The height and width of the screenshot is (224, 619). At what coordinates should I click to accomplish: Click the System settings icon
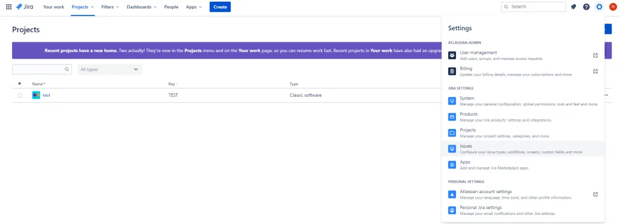click(452, 101)
